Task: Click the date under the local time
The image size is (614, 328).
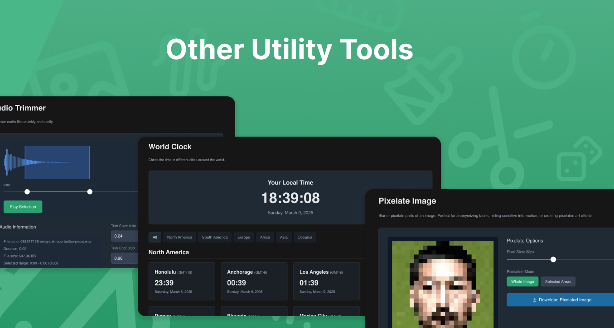Action: (x=290, y=213)
